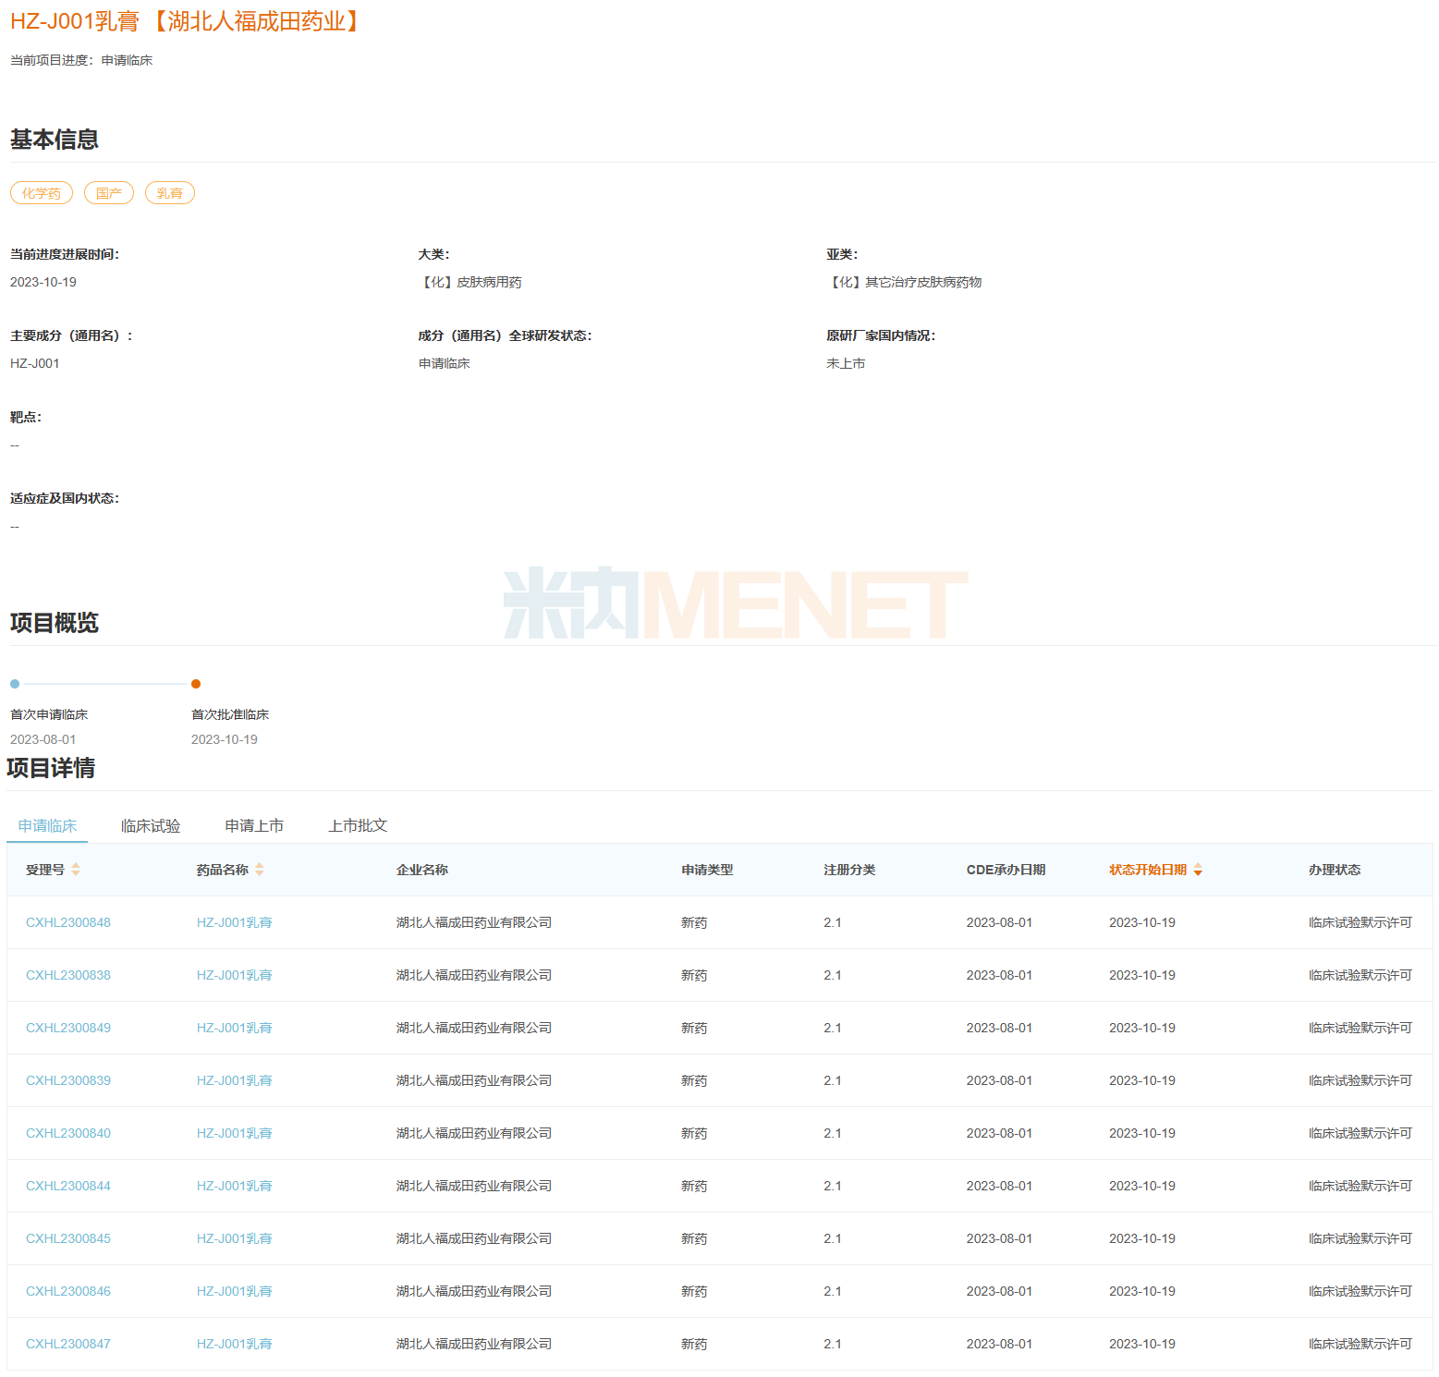Toggle sort on 状态开始日期 arrow icon
Image resolution: width=1439 pixels, height=1377 pixels.
(x=1198, y=870)
